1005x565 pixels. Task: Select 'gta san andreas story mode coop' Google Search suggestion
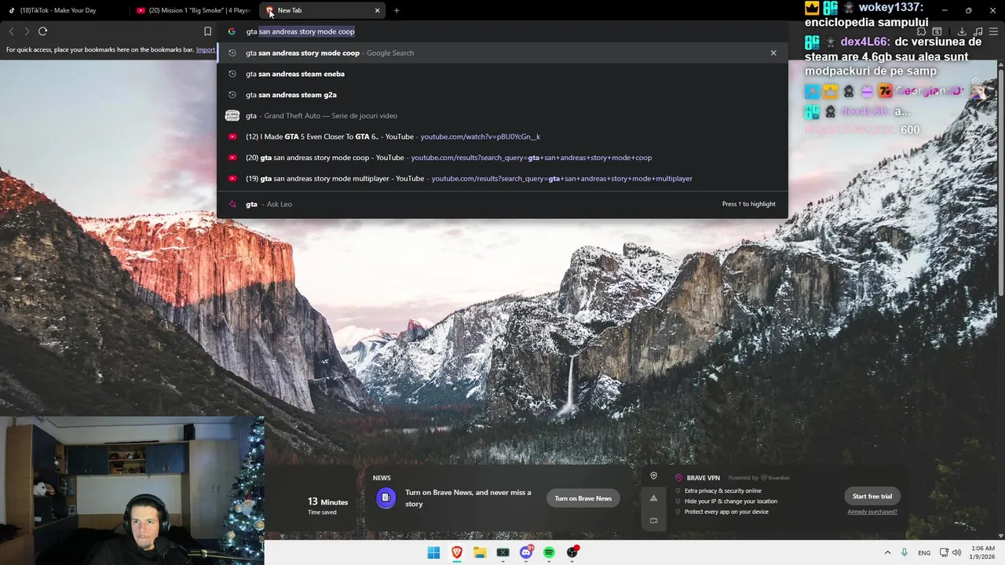502,53
